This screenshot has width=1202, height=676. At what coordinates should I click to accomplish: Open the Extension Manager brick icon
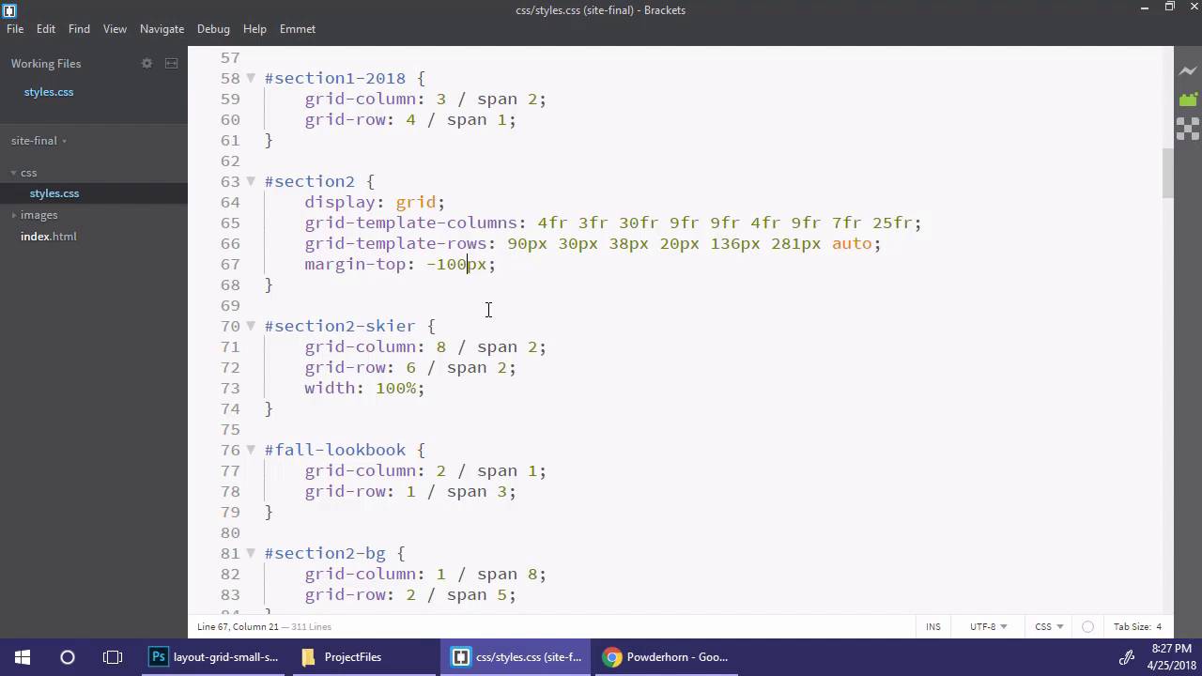pyautogui.click(x=1188, y=99)
